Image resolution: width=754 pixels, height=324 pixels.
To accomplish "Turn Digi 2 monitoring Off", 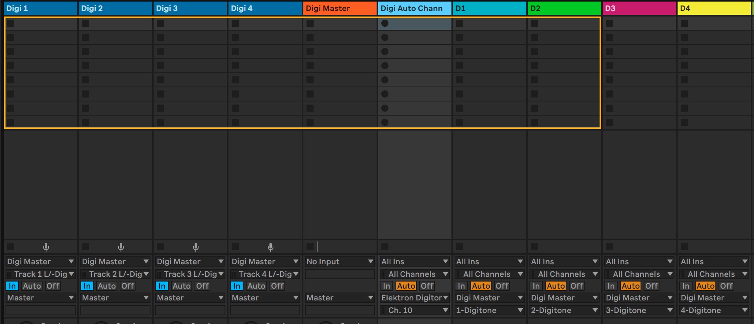I will pos(128,286).
